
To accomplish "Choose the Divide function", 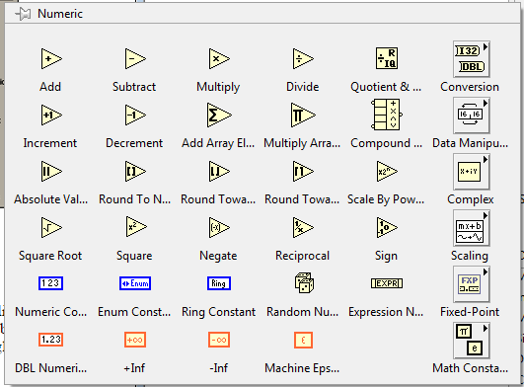I will pyautogui.click(x=303, y=59).
